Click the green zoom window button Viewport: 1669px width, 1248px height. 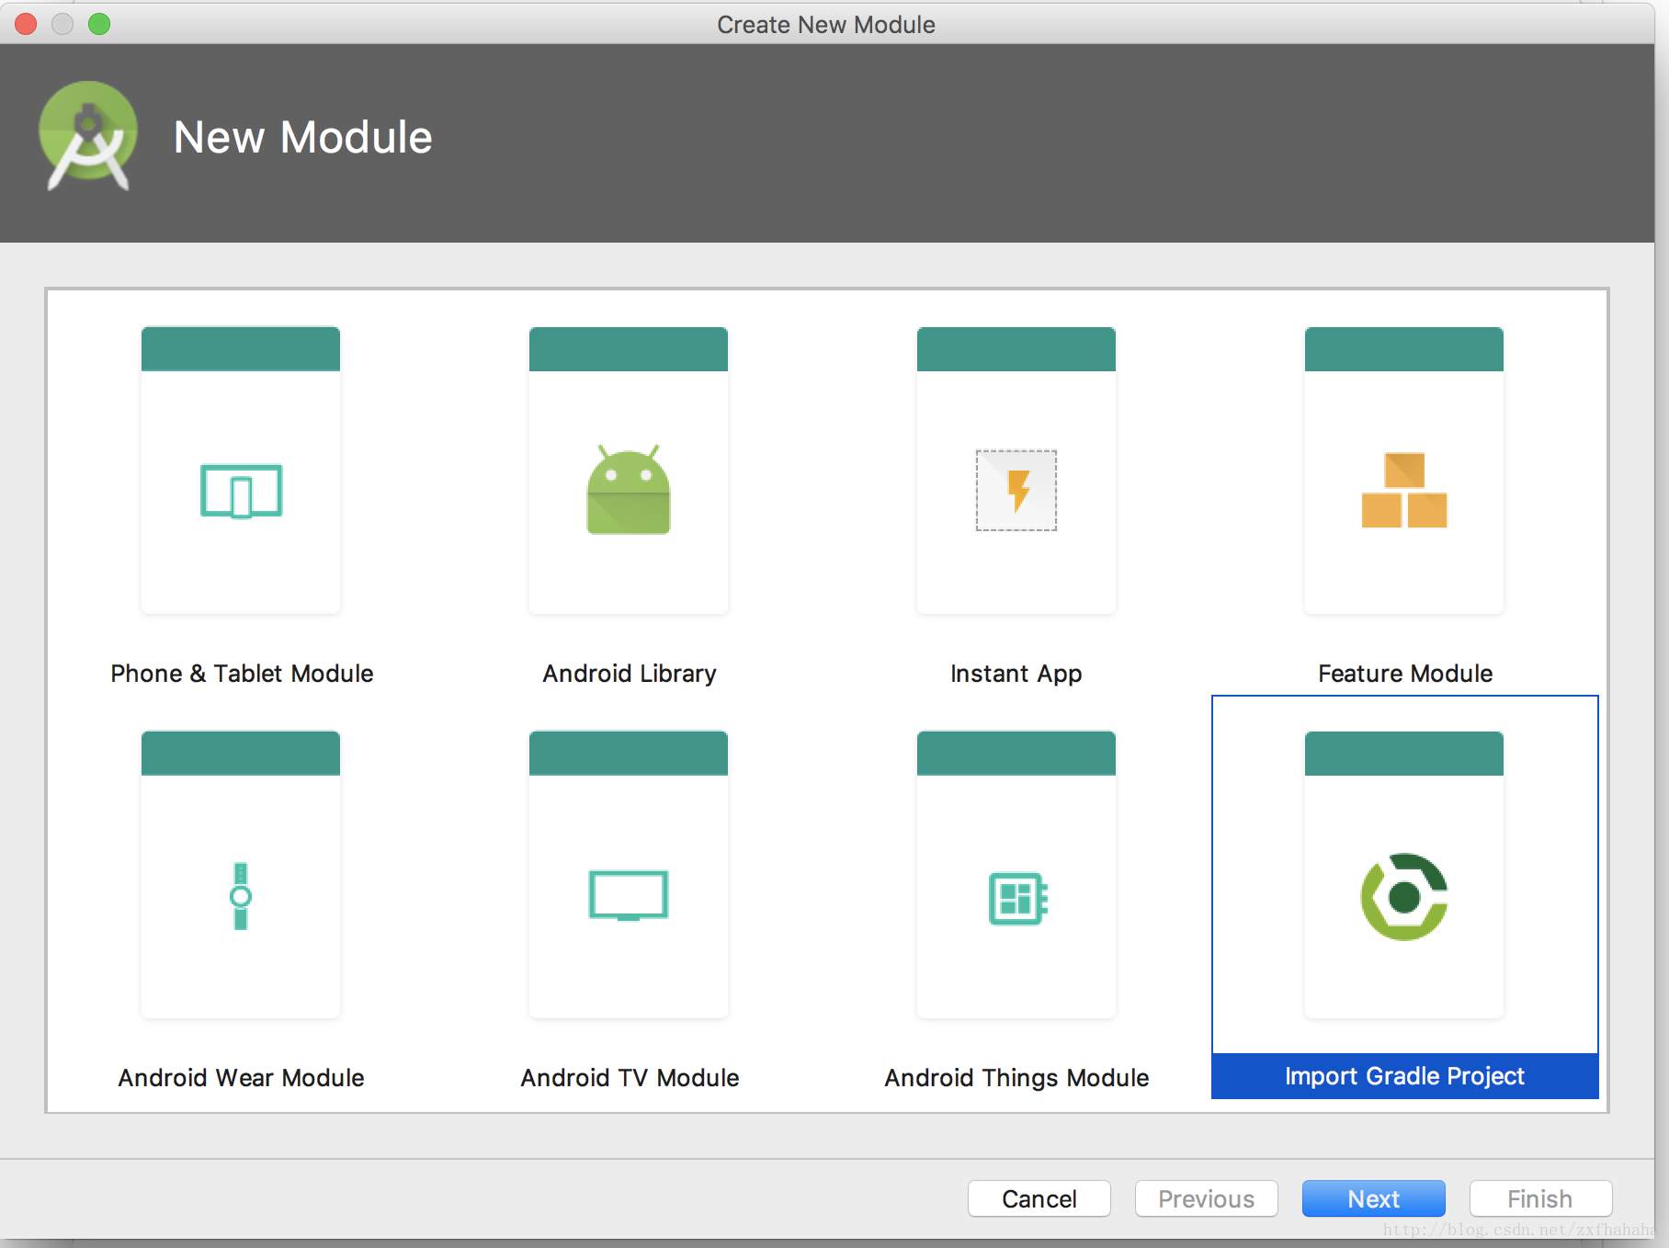click(x=99, y=24)
